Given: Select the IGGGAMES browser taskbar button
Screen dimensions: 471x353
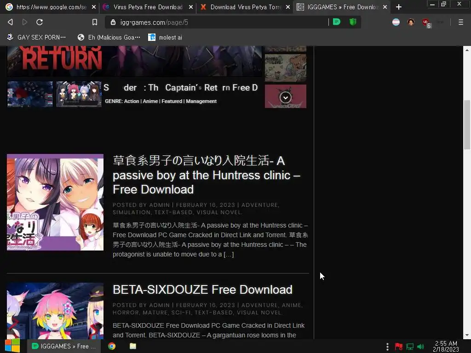Looking at the screenshot, I should pos(63,346).
